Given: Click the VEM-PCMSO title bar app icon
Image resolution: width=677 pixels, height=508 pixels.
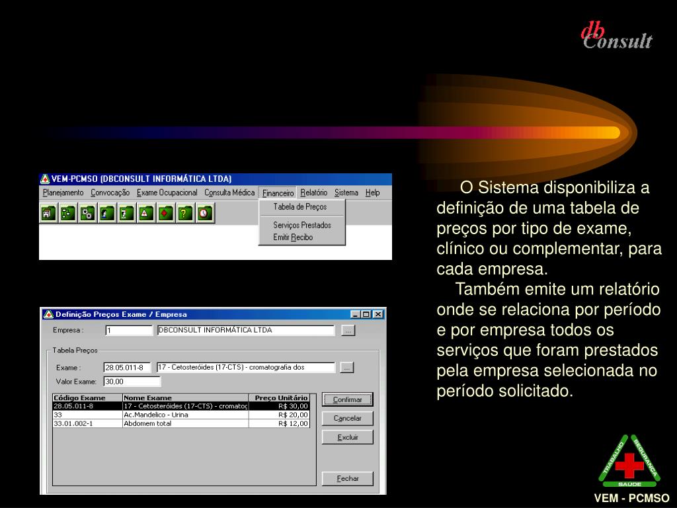Looking at the screenshot, I should (45, 179).
